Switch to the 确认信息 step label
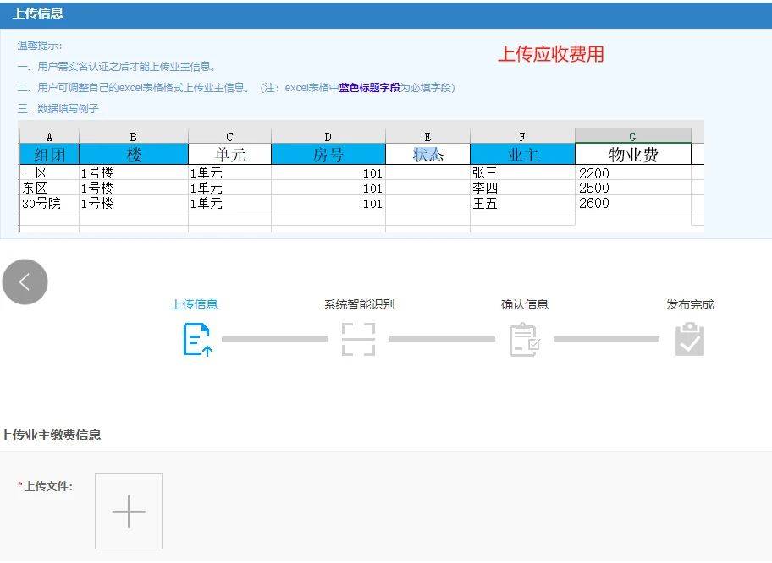This screenshot has width=772, height=563. (x=524, y=304)
